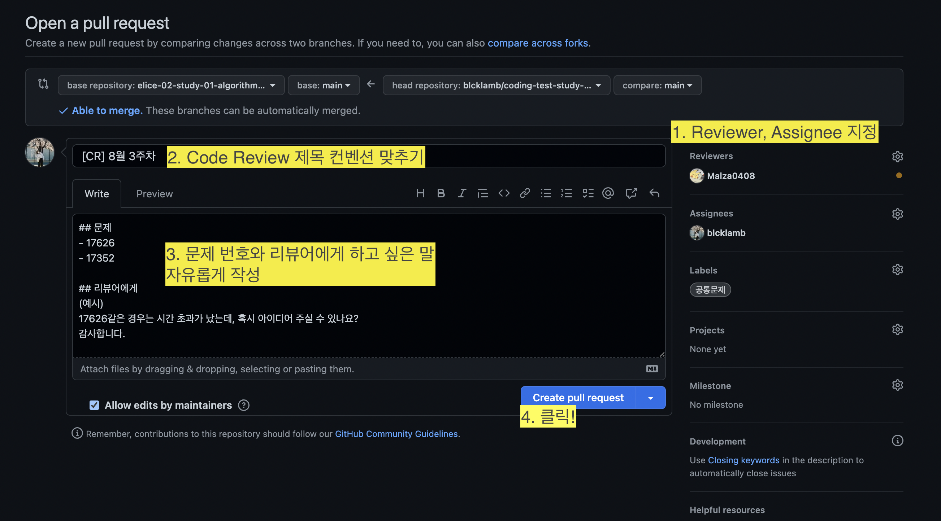This screenshot has height=521, width=941.
Task: Open saved replies arrow icon
Action: [x=654, y=193]
